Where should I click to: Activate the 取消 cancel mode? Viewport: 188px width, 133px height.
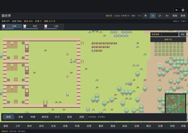coord(69,117)
